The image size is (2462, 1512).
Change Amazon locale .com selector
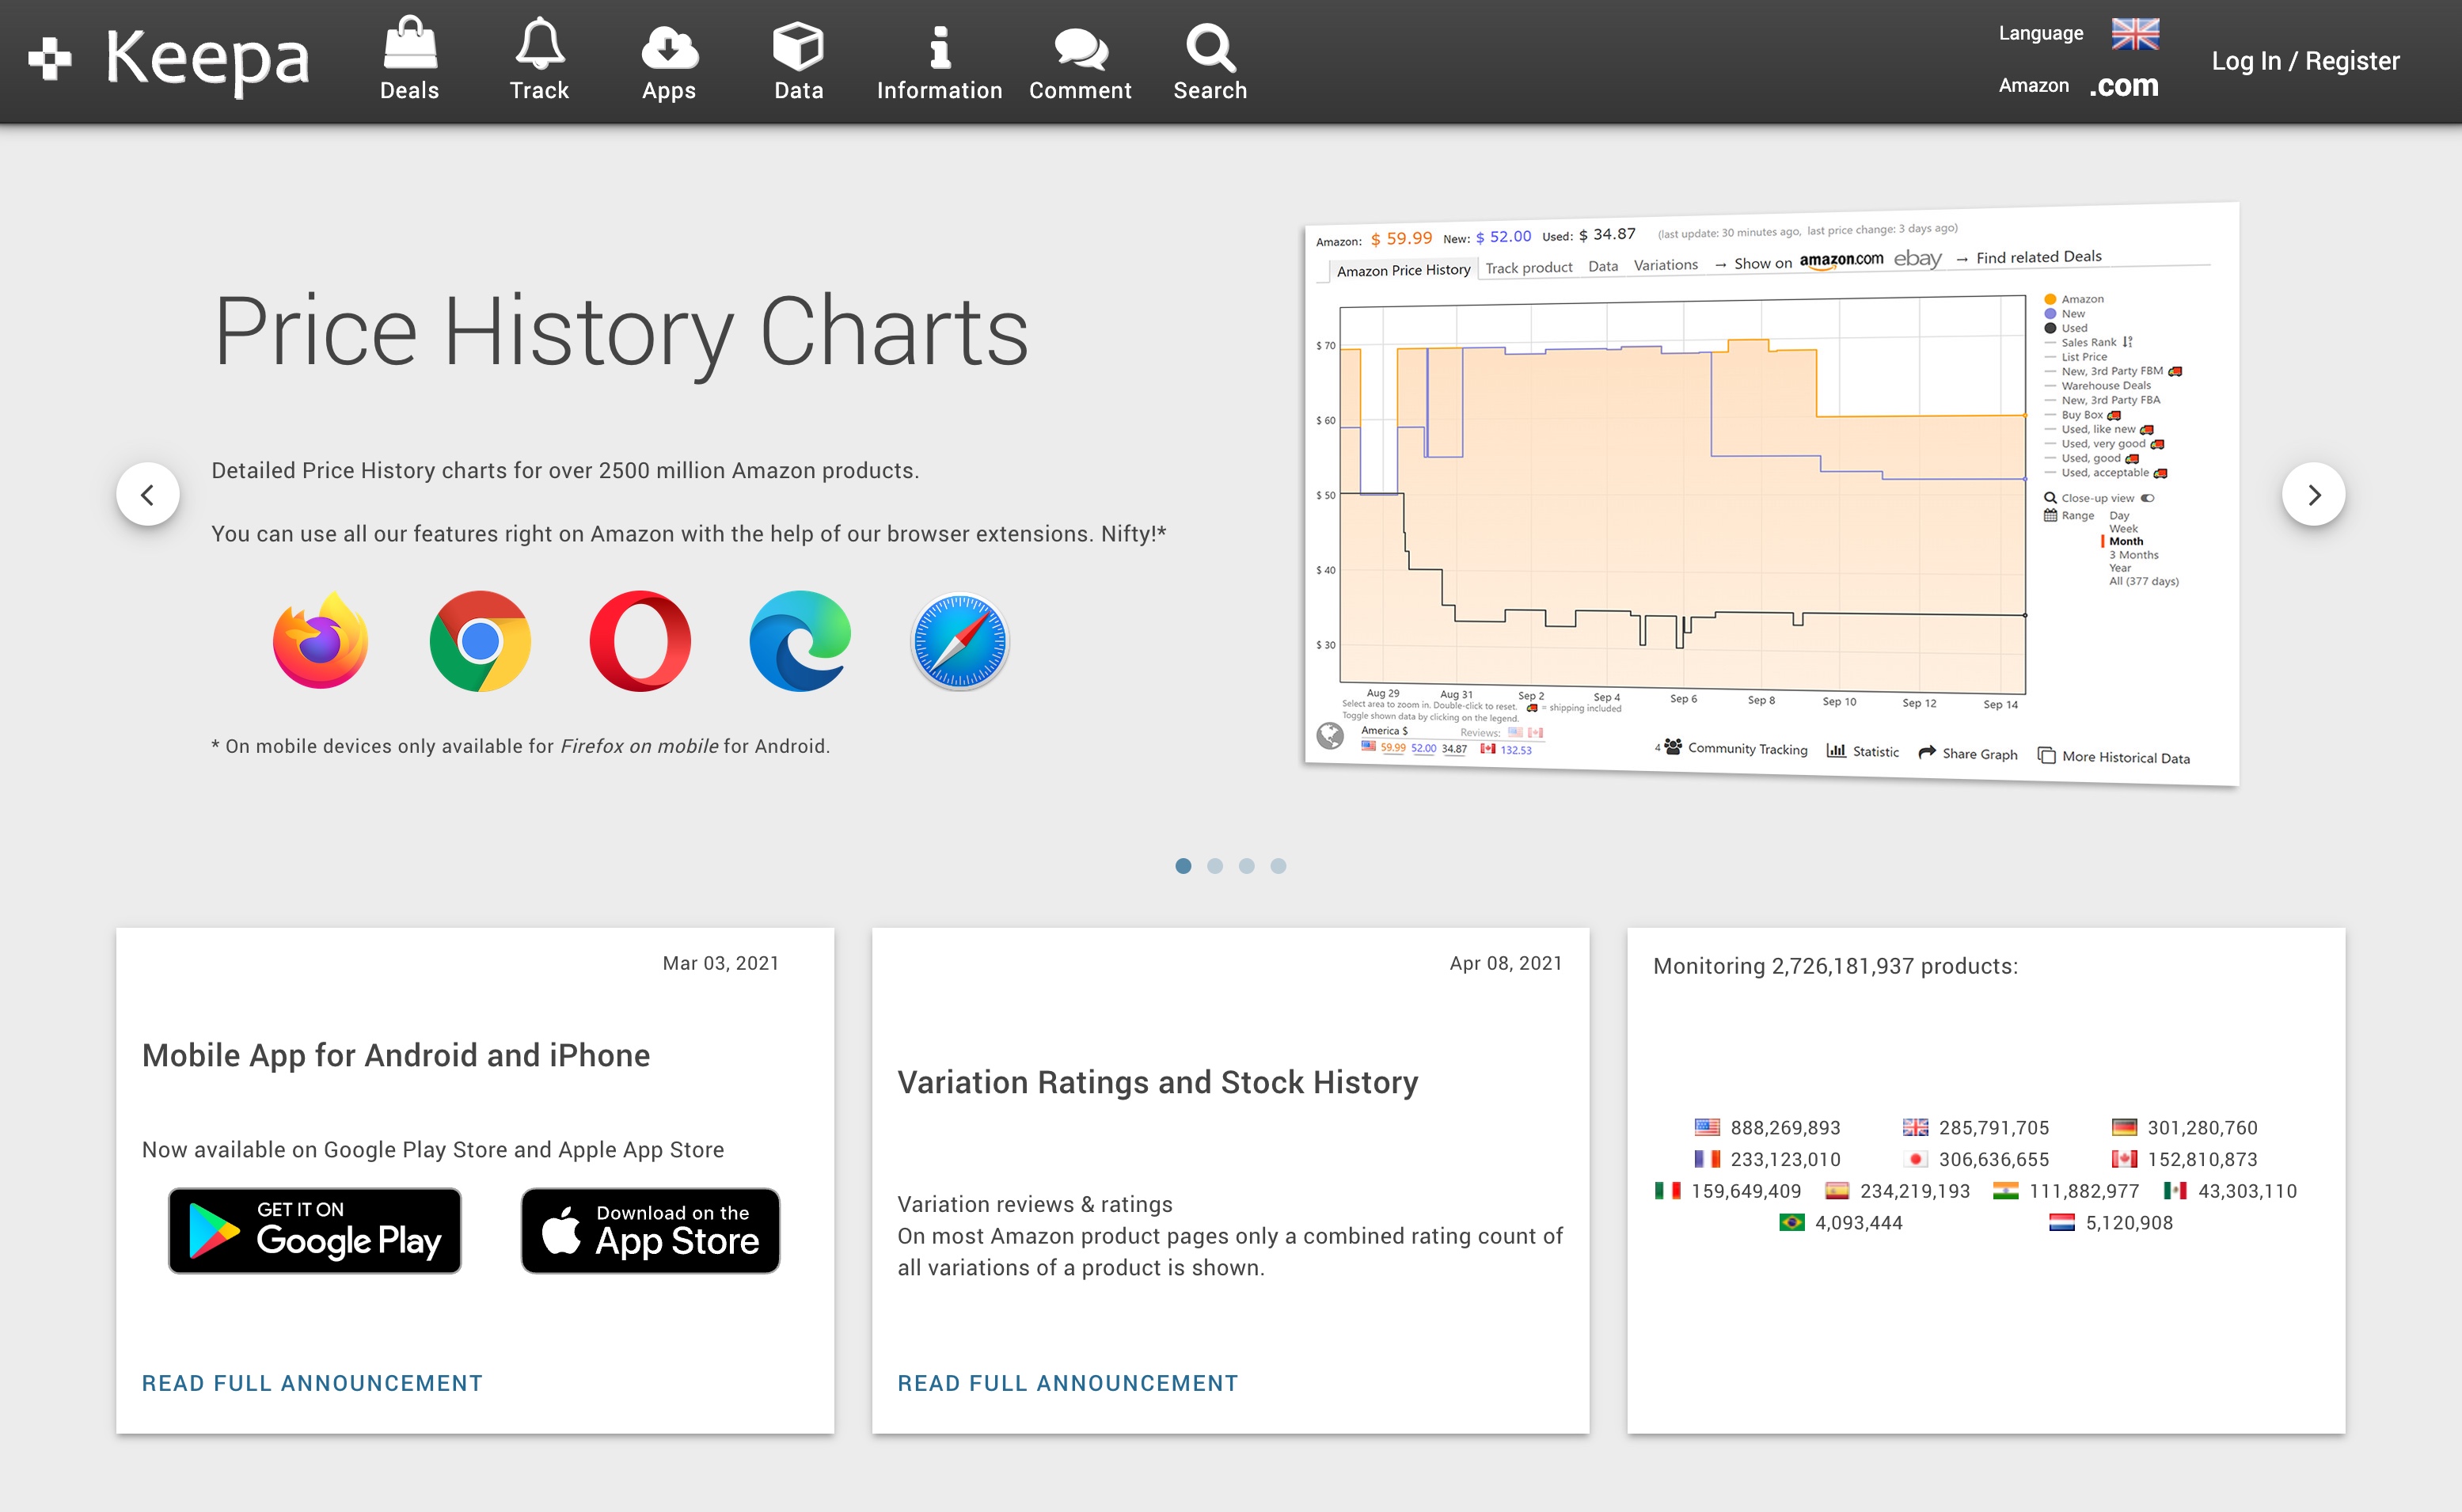click(2123, 86)
